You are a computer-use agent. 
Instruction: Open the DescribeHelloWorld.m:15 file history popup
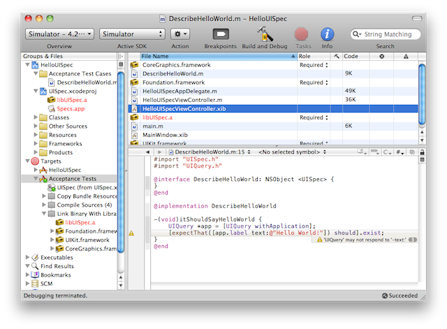pos(210,152)
